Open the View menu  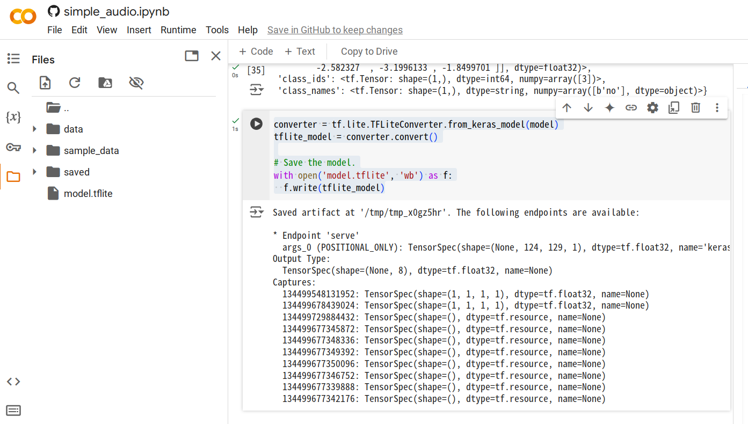tap(107, 30)
